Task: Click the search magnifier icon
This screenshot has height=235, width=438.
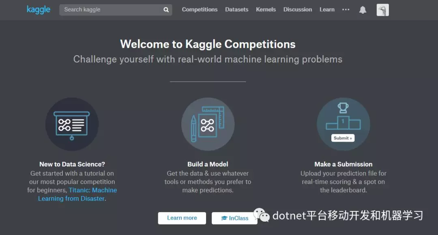Action: point(166,10)
